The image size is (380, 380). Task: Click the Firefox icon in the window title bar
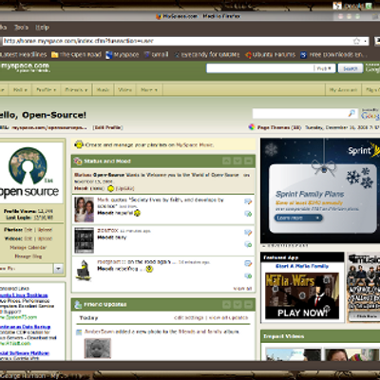tap(159, 16)
